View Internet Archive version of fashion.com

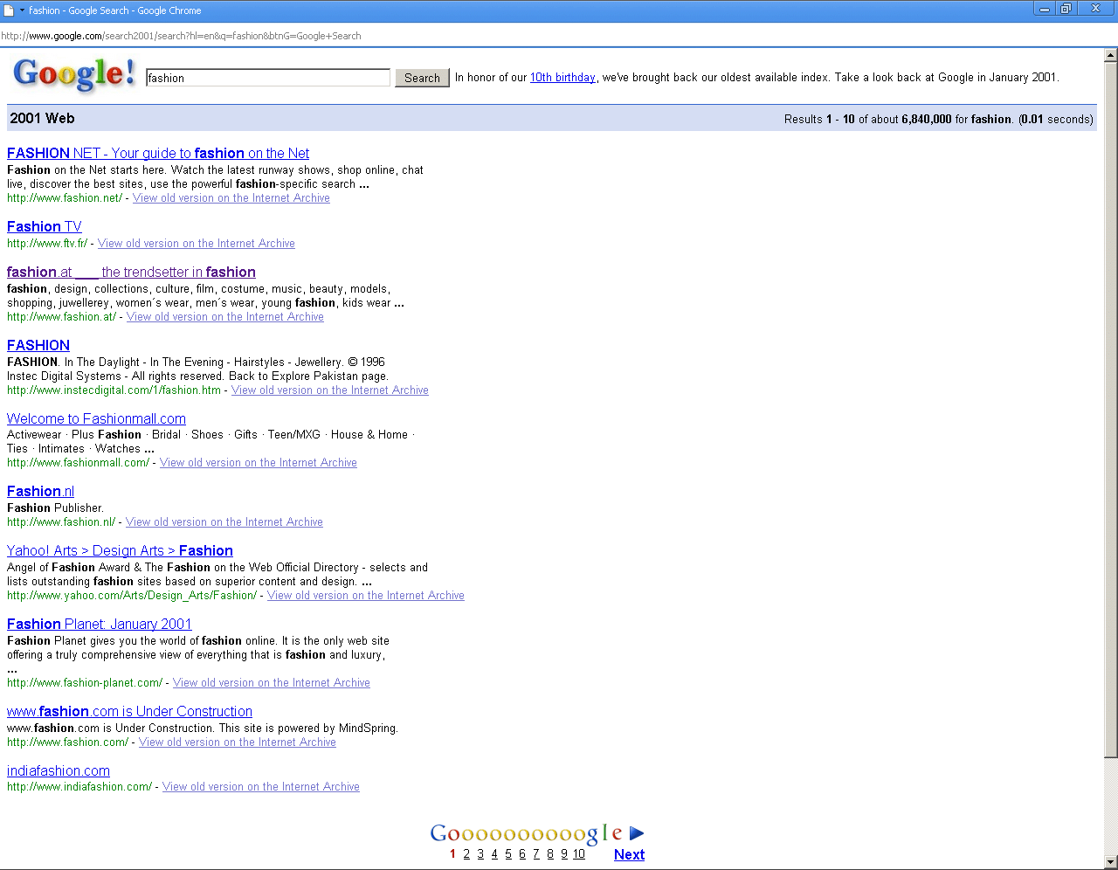click(238, 742)
